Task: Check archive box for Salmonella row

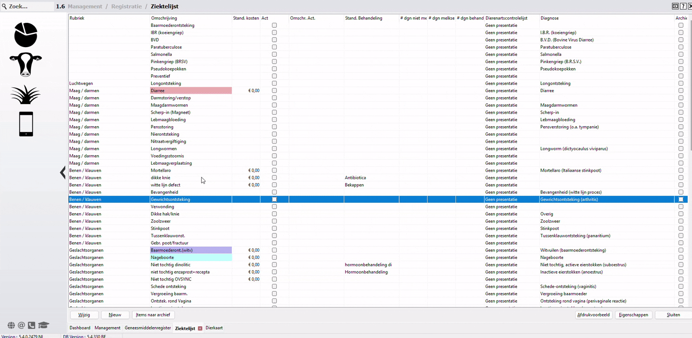Action: (681, 54)
